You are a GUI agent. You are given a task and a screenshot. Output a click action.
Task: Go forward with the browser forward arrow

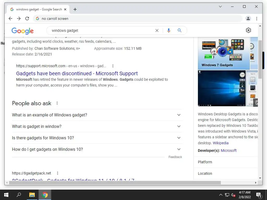[x=19, y=18]
